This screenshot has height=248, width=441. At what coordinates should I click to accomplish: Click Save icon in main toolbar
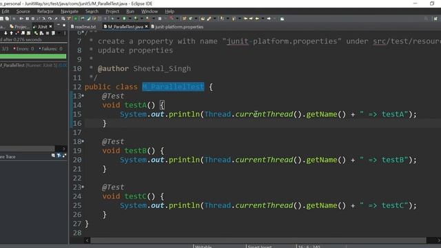pyautogui.click(x=1, y=19)
